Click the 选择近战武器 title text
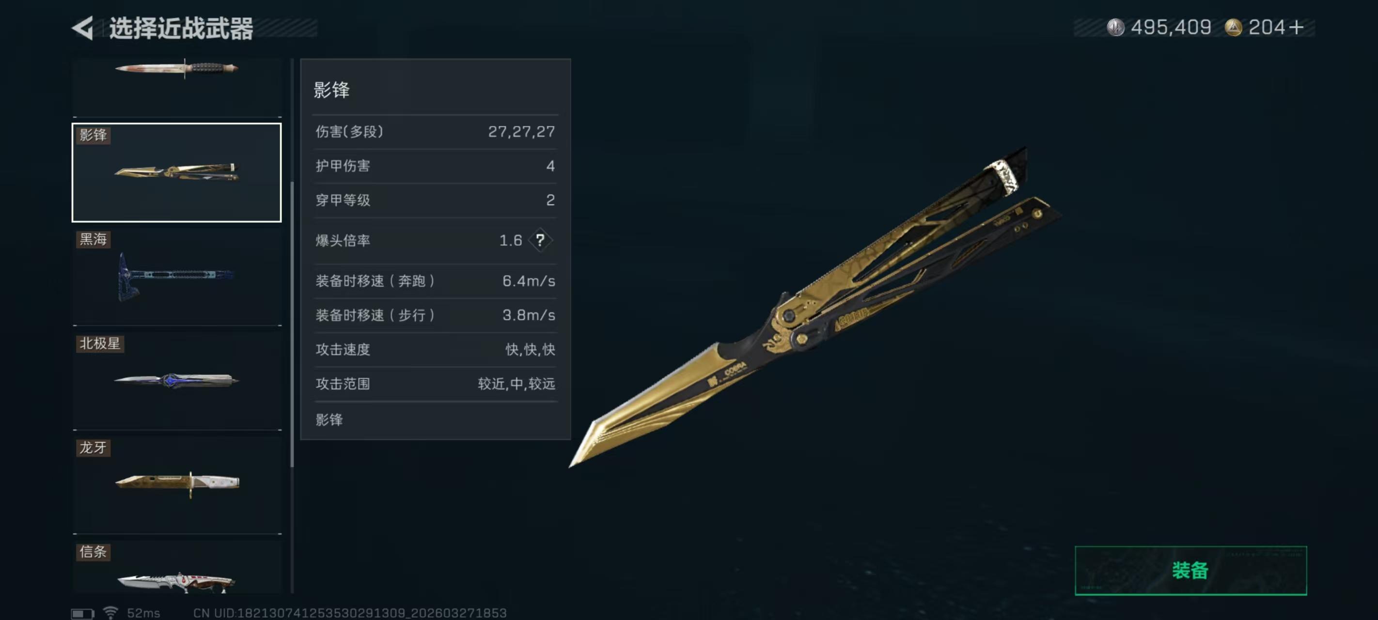Viewport: 1378px width, 620px height. coord(181,29)
